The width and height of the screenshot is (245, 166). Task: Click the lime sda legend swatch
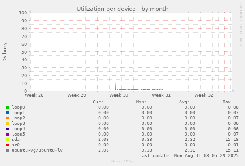pos(8,140)
